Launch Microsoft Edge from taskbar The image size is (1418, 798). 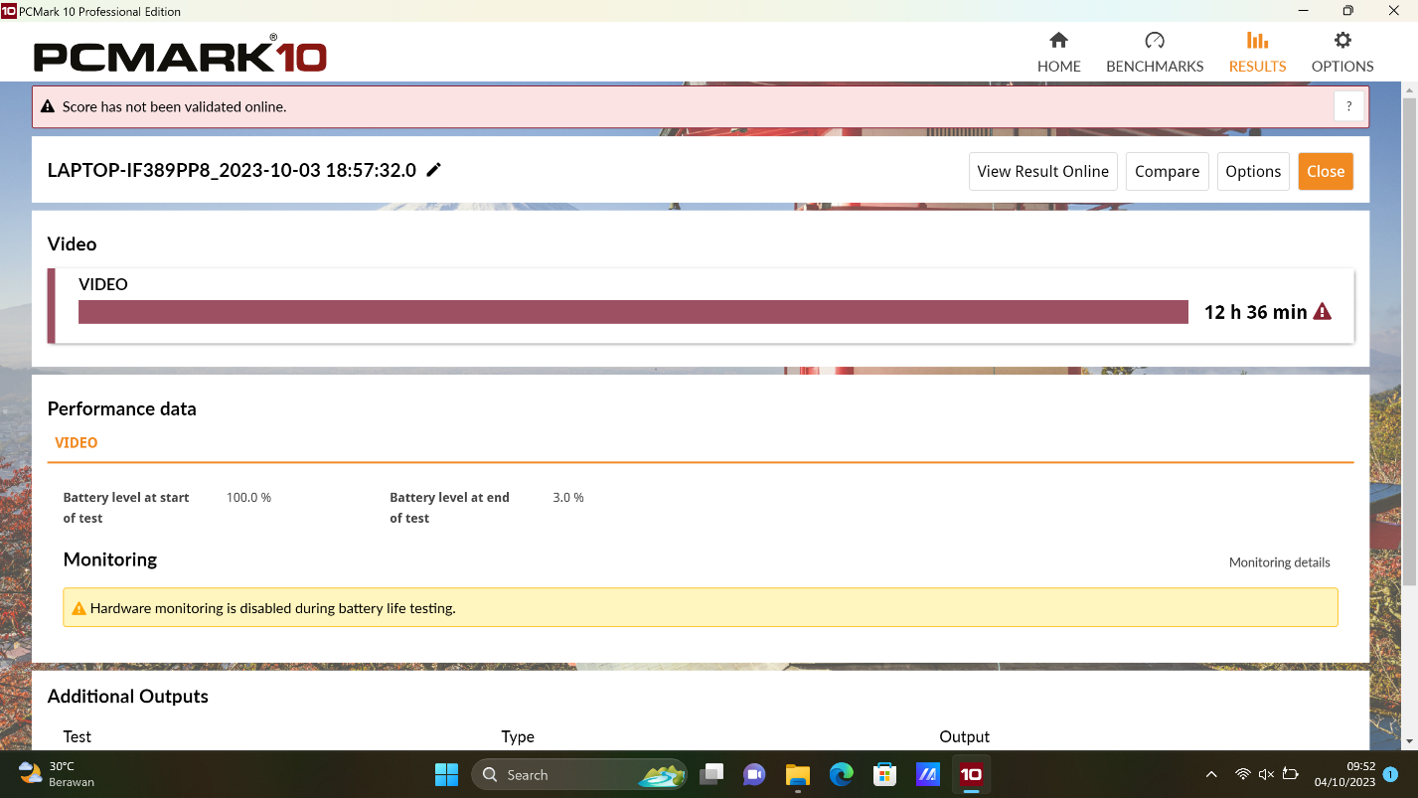[x=842, y=774]
